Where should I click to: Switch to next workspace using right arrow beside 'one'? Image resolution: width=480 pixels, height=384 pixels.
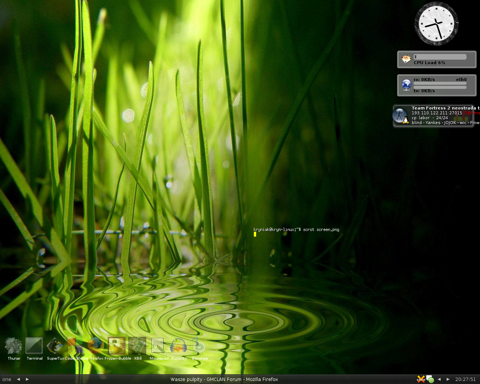(27, 379)
